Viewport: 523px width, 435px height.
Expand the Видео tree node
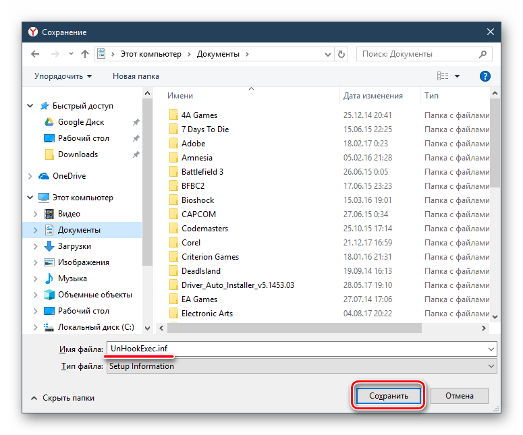point(35,214)
